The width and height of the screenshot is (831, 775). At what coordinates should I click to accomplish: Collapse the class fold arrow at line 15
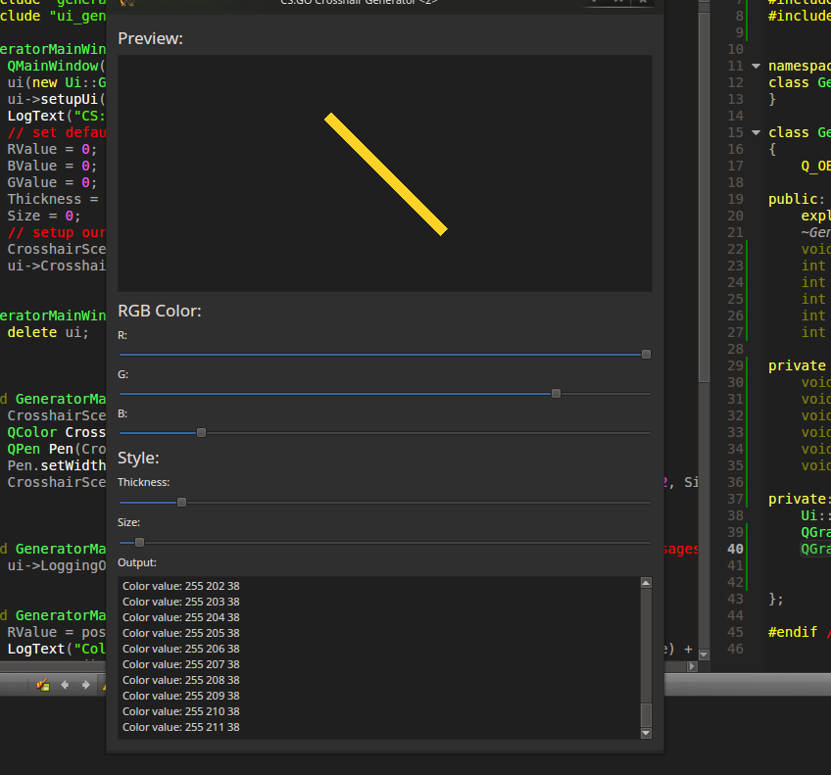(757, 132)
